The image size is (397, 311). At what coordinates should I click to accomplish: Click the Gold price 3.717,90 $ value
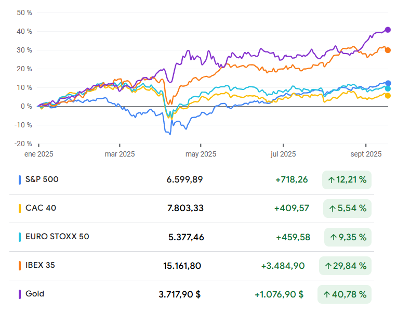180,294
